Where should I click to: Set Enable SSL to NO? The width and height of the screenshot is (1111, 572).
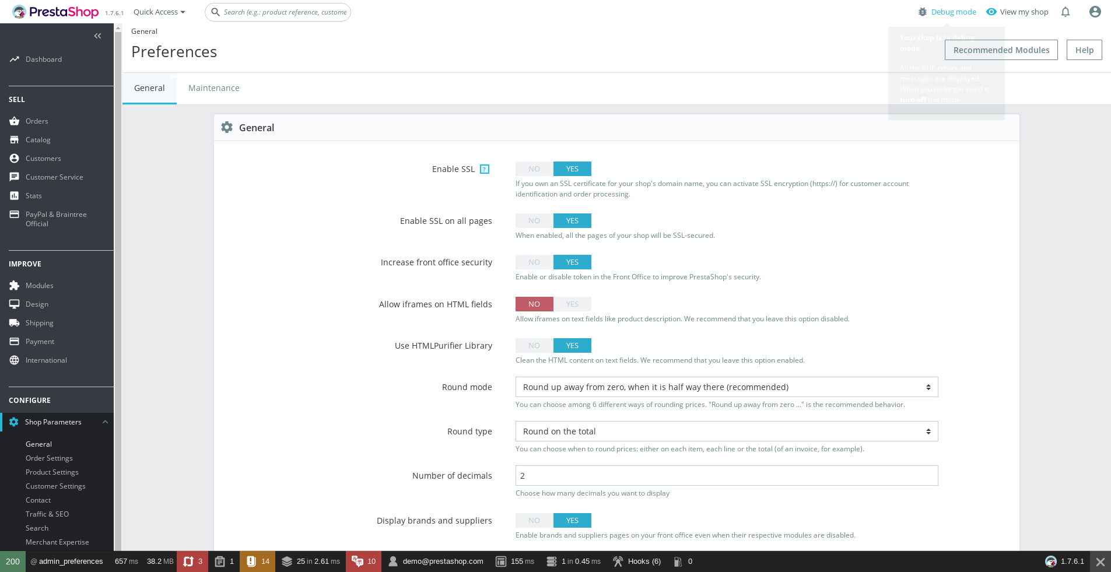(x=534, y=169)
